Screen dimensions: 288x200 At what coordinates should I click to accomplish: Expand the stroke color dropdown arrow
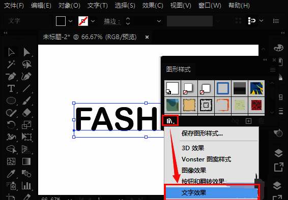[93, 21]
